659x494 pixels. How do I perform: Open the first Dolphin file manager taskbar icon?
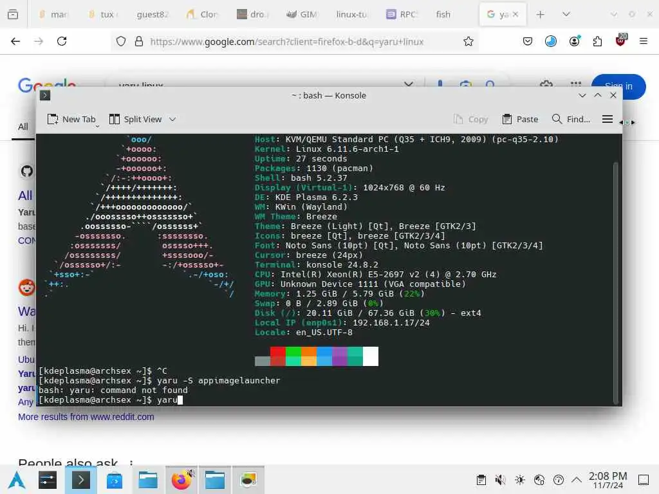coord(148,480)
